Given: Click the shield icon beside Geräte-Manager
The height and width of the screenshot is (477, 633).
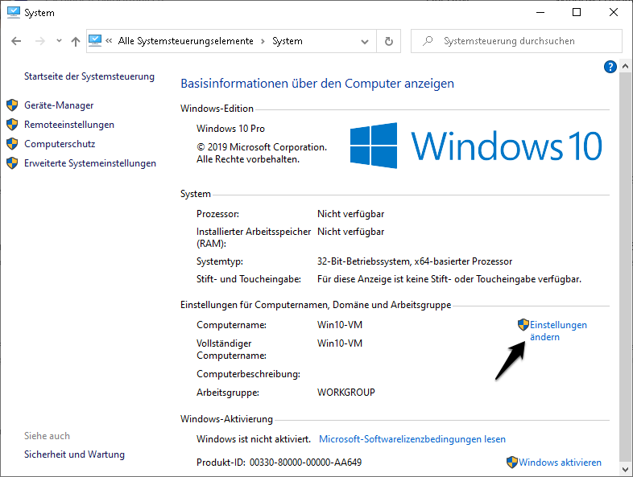Looking at the screenshot, I should click(12, 105).
